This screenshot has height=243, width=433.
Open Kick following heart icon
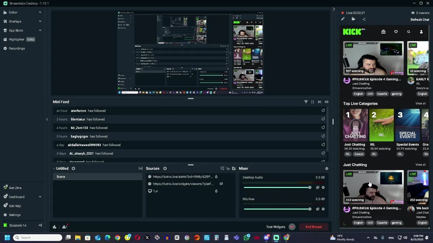(396, 32)
